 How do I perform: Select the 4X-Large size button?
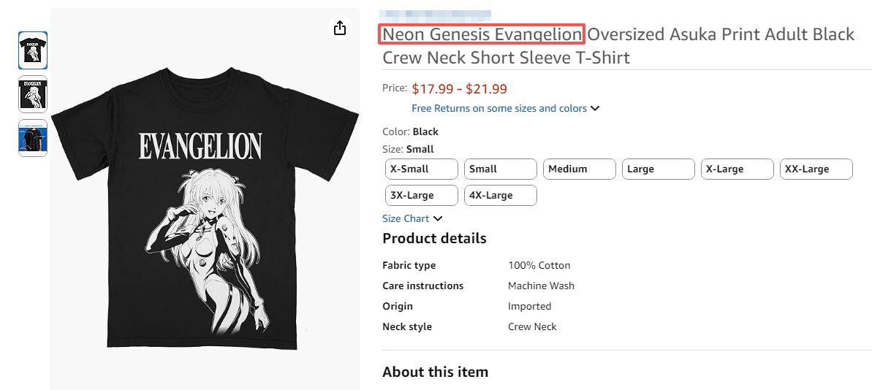pos(501,196)
